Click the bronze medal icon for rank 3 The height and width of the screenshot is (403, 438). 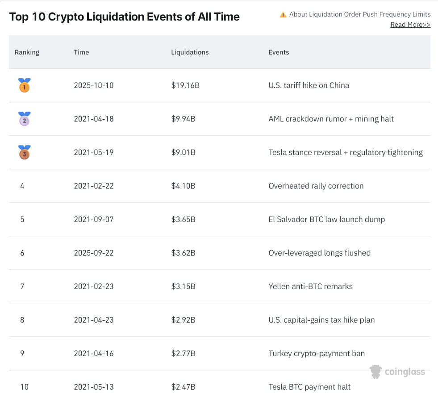tap(24, 152)
